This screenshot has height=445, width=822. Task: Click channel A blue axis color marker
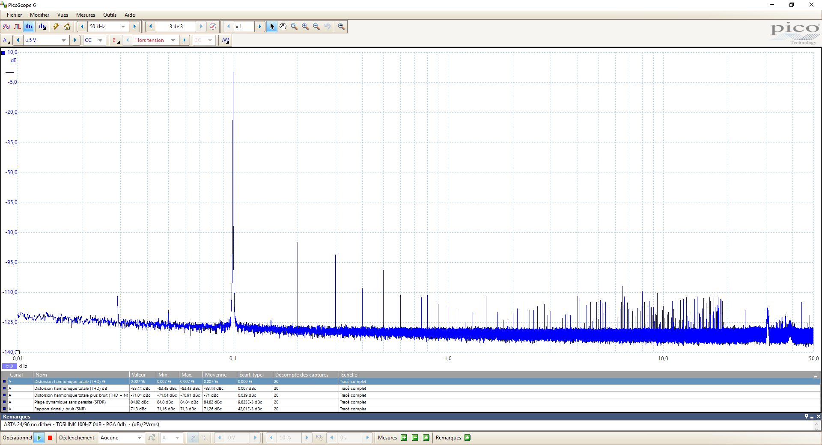pos(3,53)
